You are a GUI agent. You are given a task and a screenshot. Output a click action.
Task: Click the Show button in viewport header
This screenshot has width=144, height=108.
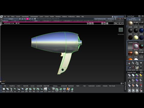coord(116,23)
